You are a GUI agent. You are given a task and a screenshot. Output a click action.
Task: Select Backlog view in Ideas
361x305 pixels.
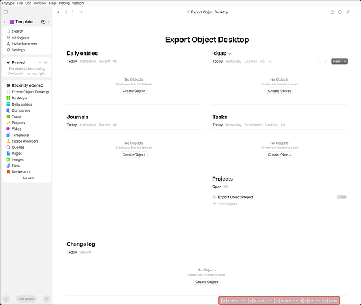point(251,61)
